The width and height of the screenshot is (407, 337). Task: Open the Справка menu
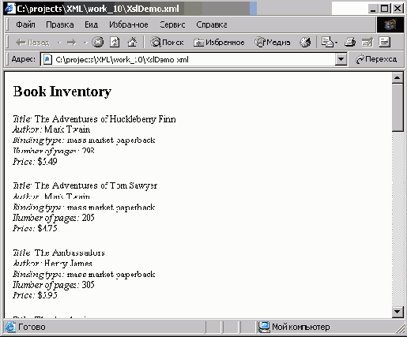coord(212,24)
